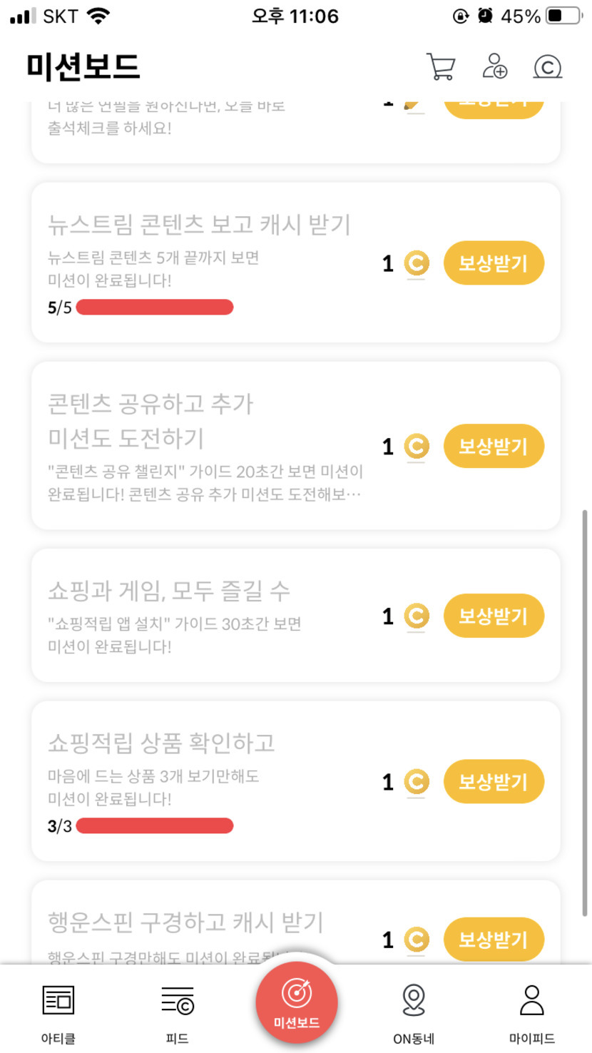The image size is (592, 1053).
Task: Tap the gold coin on 쇼핑적립 상품 mission
Action: [417, 782]
